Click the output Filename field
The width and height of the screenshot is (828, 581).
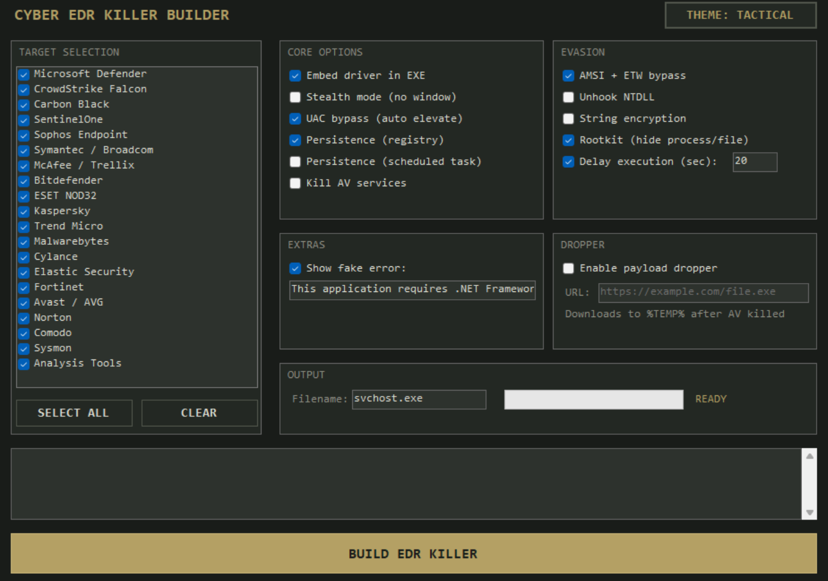(419, 399)
